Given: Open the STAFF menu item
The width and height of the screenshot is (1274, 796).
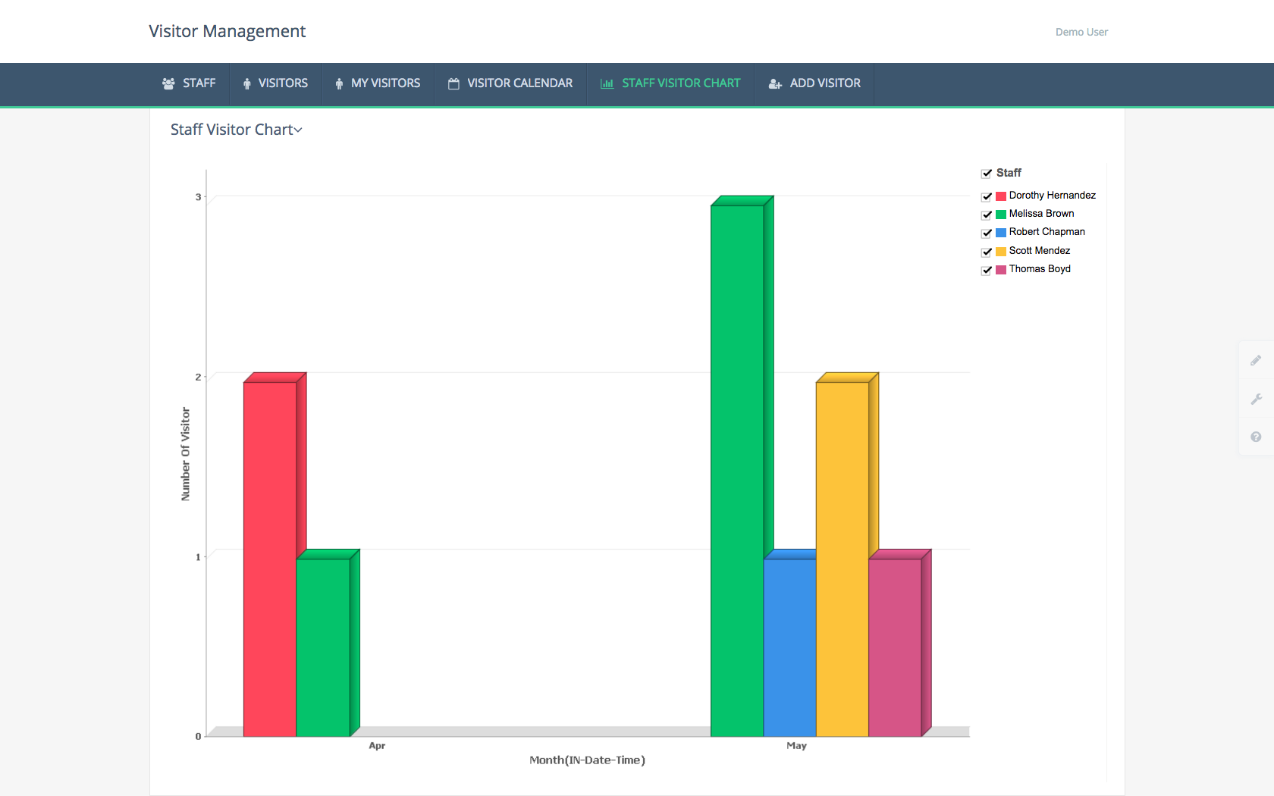Looking at the screenshot, I should point(190,83).
